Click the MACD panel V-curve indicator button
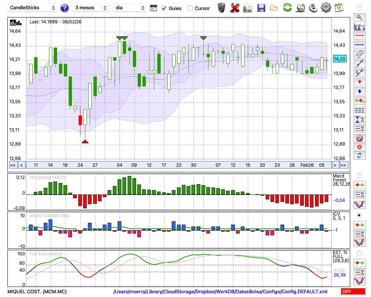 [359, 205]
